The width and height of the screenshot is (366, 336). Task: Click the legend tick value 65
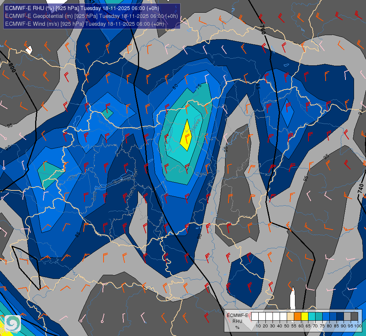[308, 326]
